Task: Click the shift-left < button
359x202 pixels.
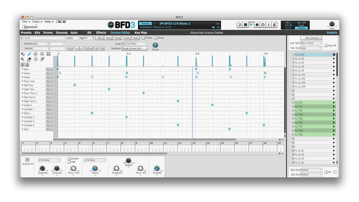Action: (77, 49)
